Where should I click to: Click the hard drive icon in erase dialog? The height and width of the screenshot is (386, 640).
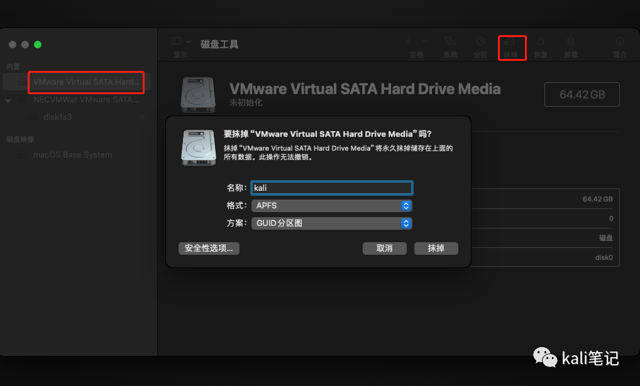(199, 147)
